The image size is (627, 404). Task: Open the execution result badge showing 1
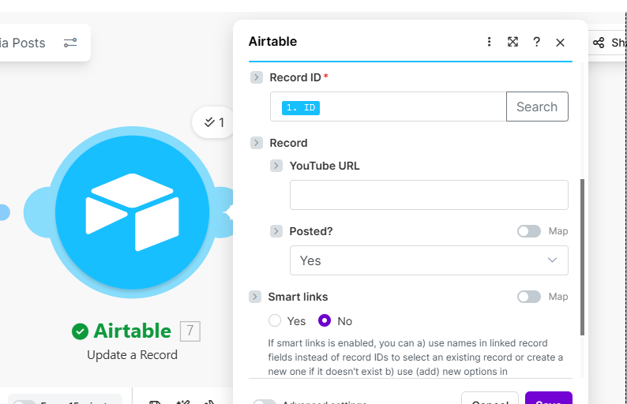[x=214, y=122]
